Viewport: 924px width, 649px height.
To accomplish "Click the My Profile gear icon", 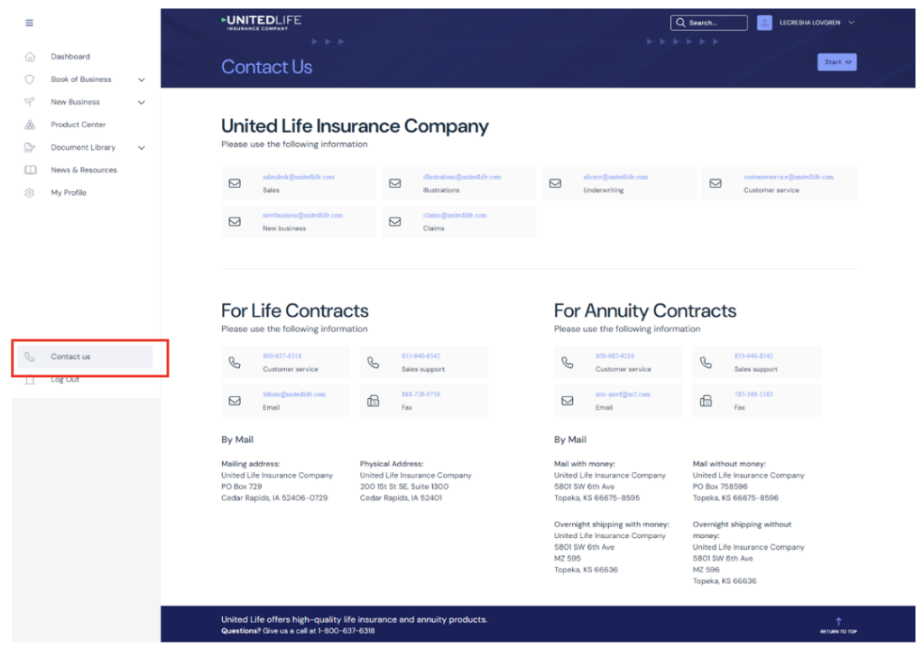I will (30, 192).
